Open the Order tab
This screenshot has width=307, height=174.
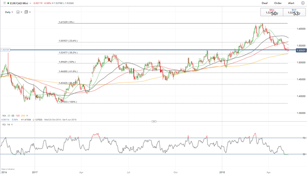point(278,3)
